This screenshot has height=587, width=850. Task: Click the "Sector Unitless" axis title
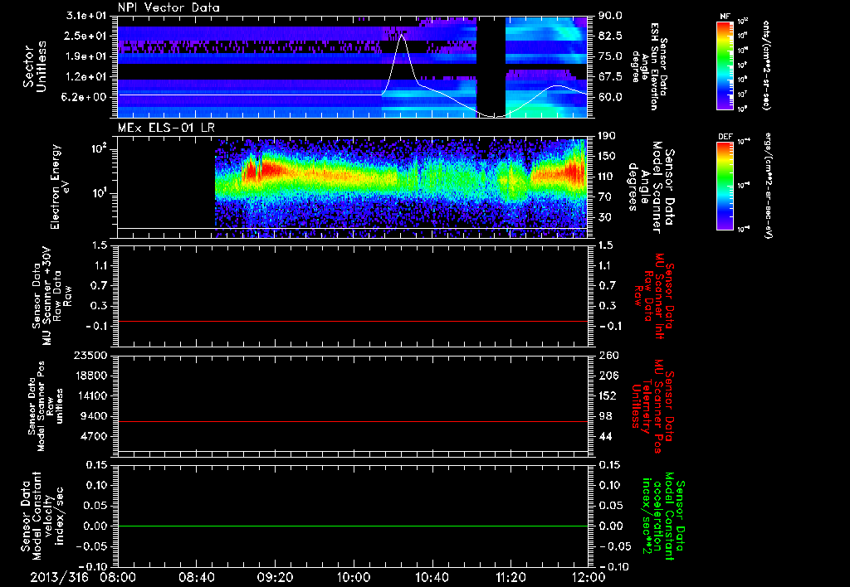tap(35, 66)
